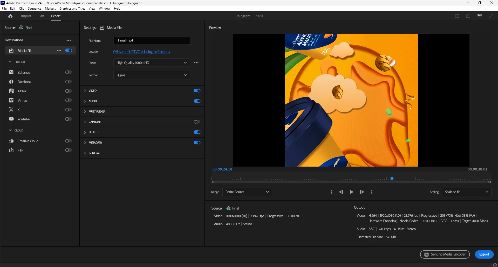Click the range end handle circle
Screen dimensions: 498x267
[x=490, y=182]
